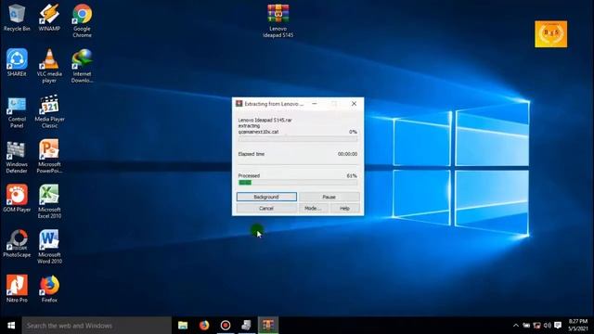Image resolution: width=594 pixels, height=334 pixels.
Task: Click the elapsed time value 00:00:00
Action: click(x=347, y=154)
